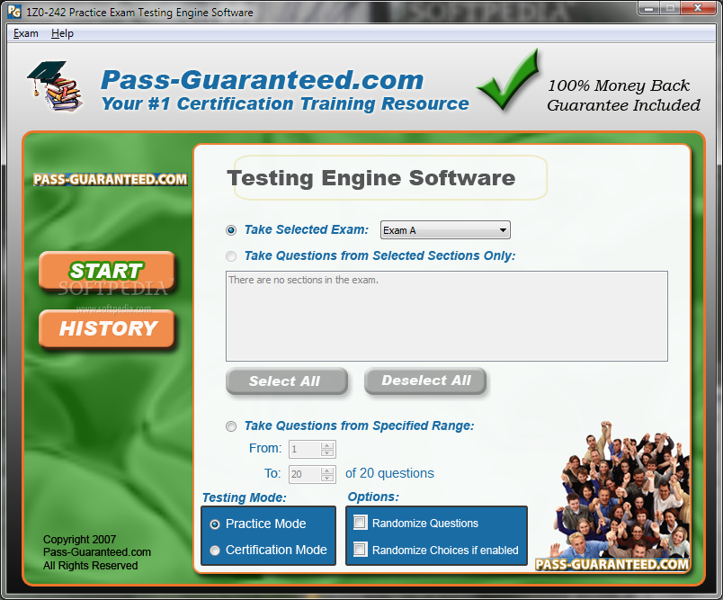723x600 pixels.
Task: Click the Pass-Guaranteed.com header title
Action: click(x=262, y=79)
